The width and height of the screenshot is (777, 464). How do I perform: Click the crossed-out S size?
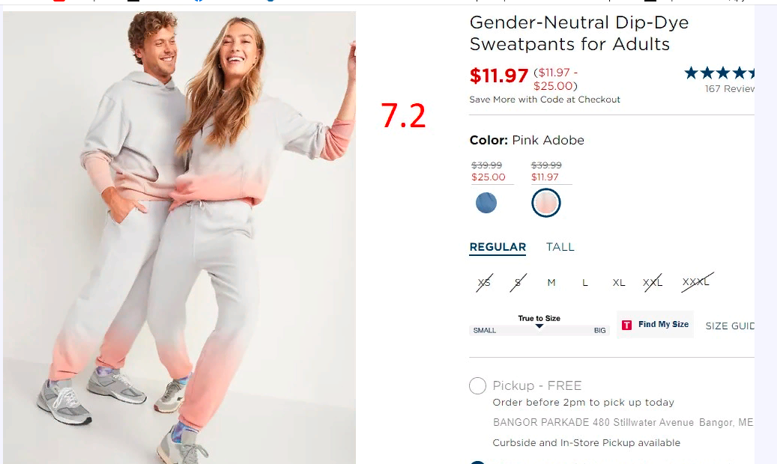[518, 283]
